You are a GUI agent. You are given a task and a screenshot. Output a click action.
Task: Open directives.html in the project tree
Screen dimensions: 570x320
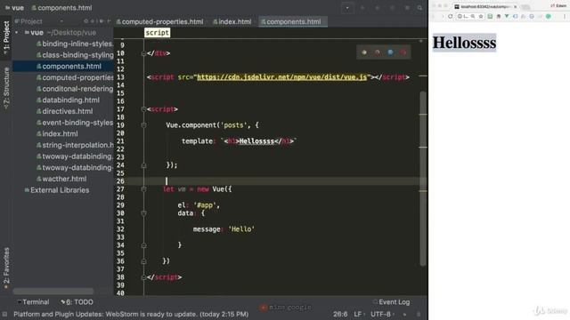point(64,111)
